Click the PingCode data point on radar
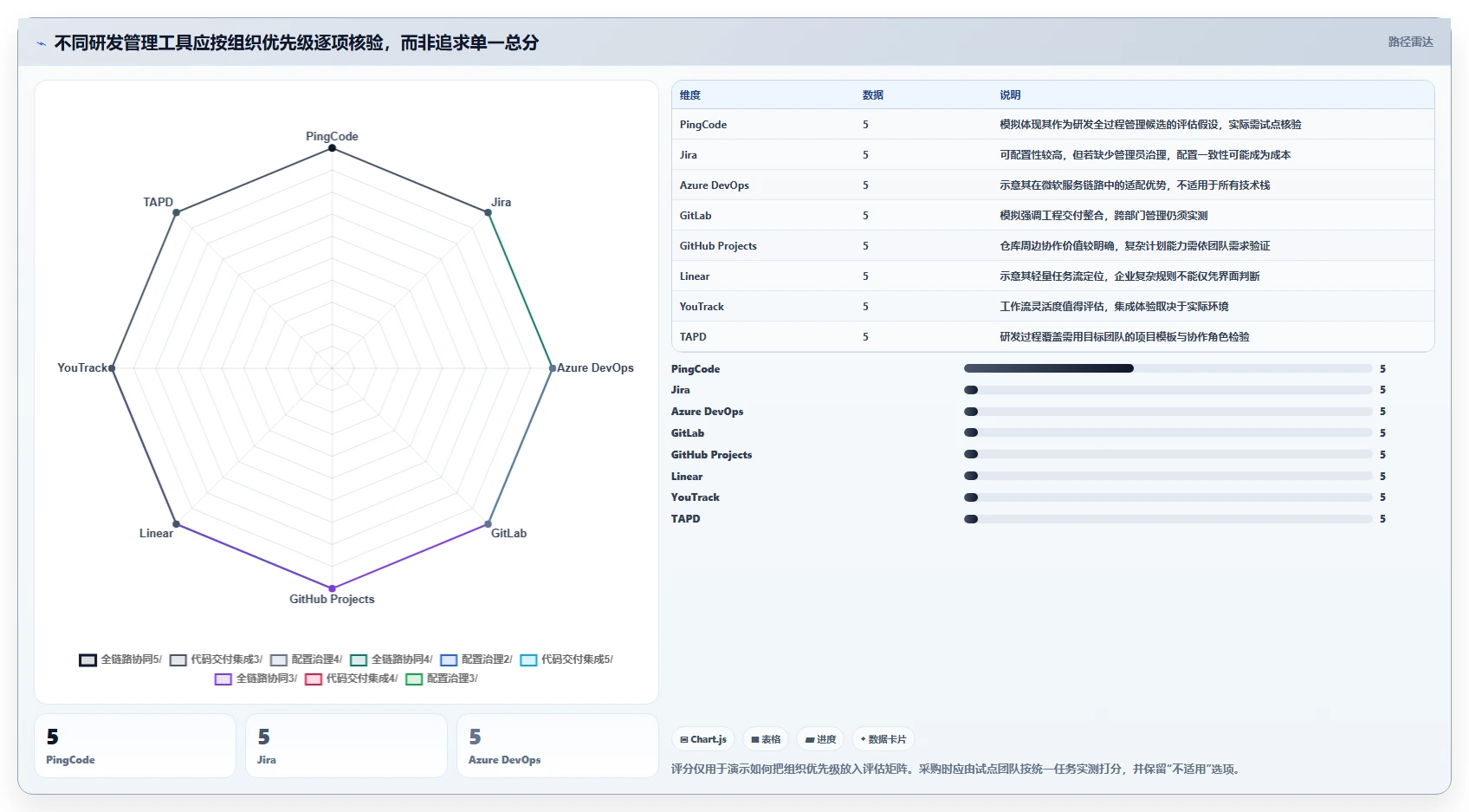This screenshot has height=812, width=1469. pyautogui.click(x=332, y=148)
